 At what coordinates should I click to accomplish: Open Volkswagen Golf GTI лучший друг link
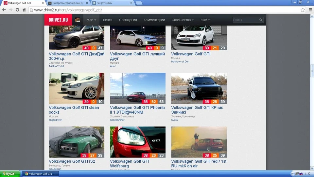137,56
